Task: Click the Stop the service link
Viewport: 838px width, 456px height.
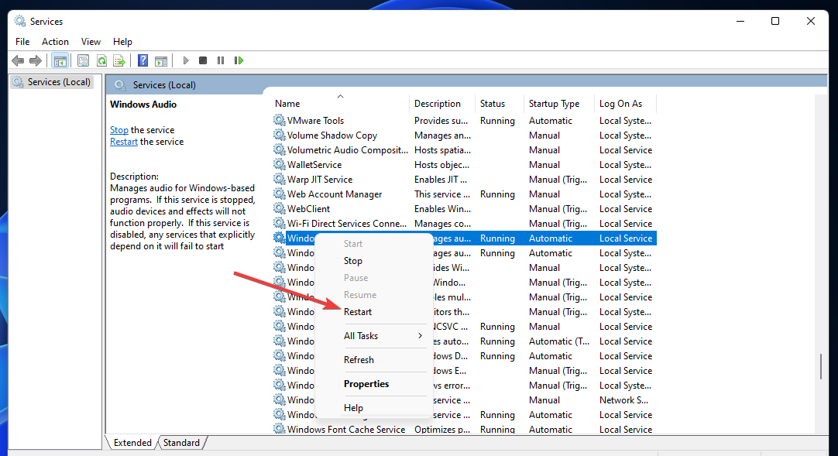Action: tap(119, 130)
